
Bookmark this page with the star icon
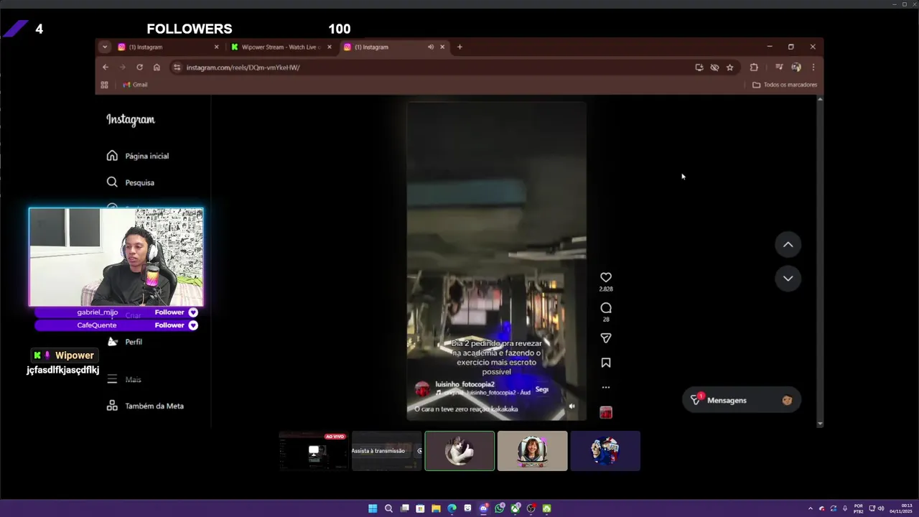730,67
